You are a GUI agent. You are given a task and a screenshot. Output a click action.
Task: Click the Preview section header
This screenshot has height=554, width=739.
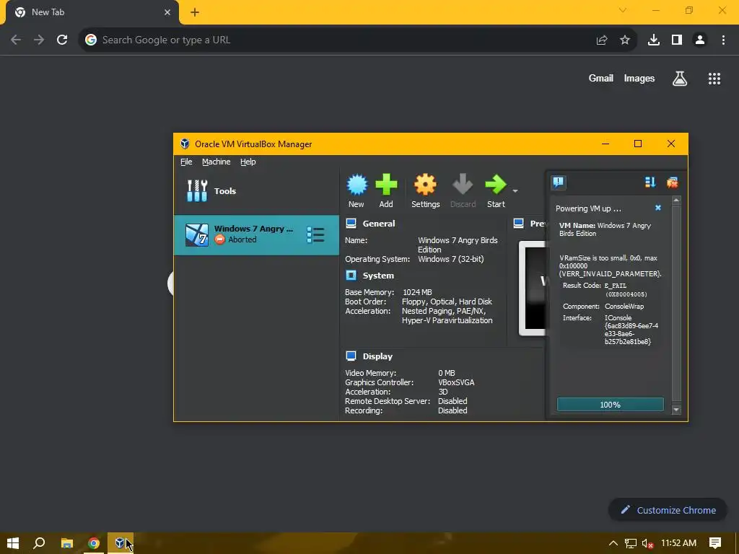click(537, 224)
